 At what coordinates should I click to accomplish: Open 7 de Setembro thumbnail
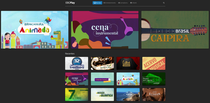click(x=77, y=94)
